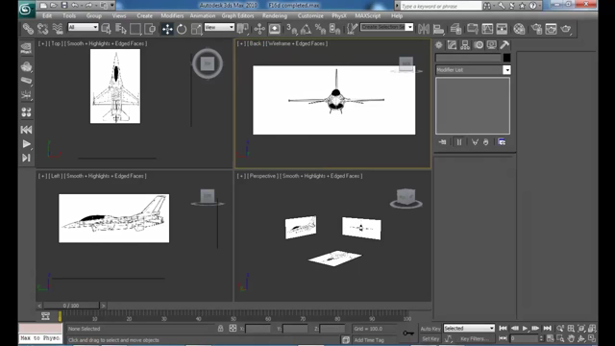Open Schematic View from toolbar

coord(502,29)
